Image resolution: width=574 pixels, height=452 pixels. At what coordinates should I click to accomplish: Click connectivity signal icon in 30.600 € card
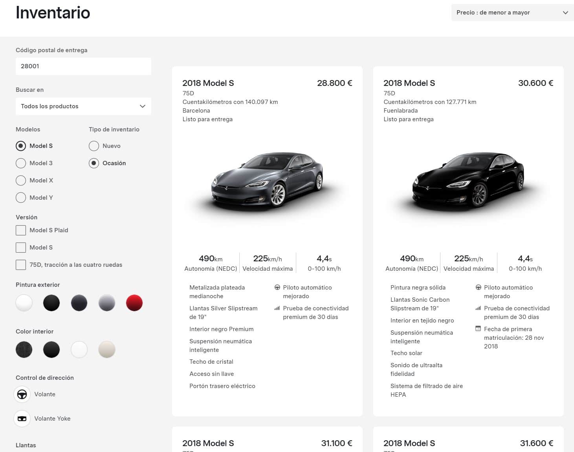[x=478, y=308]
